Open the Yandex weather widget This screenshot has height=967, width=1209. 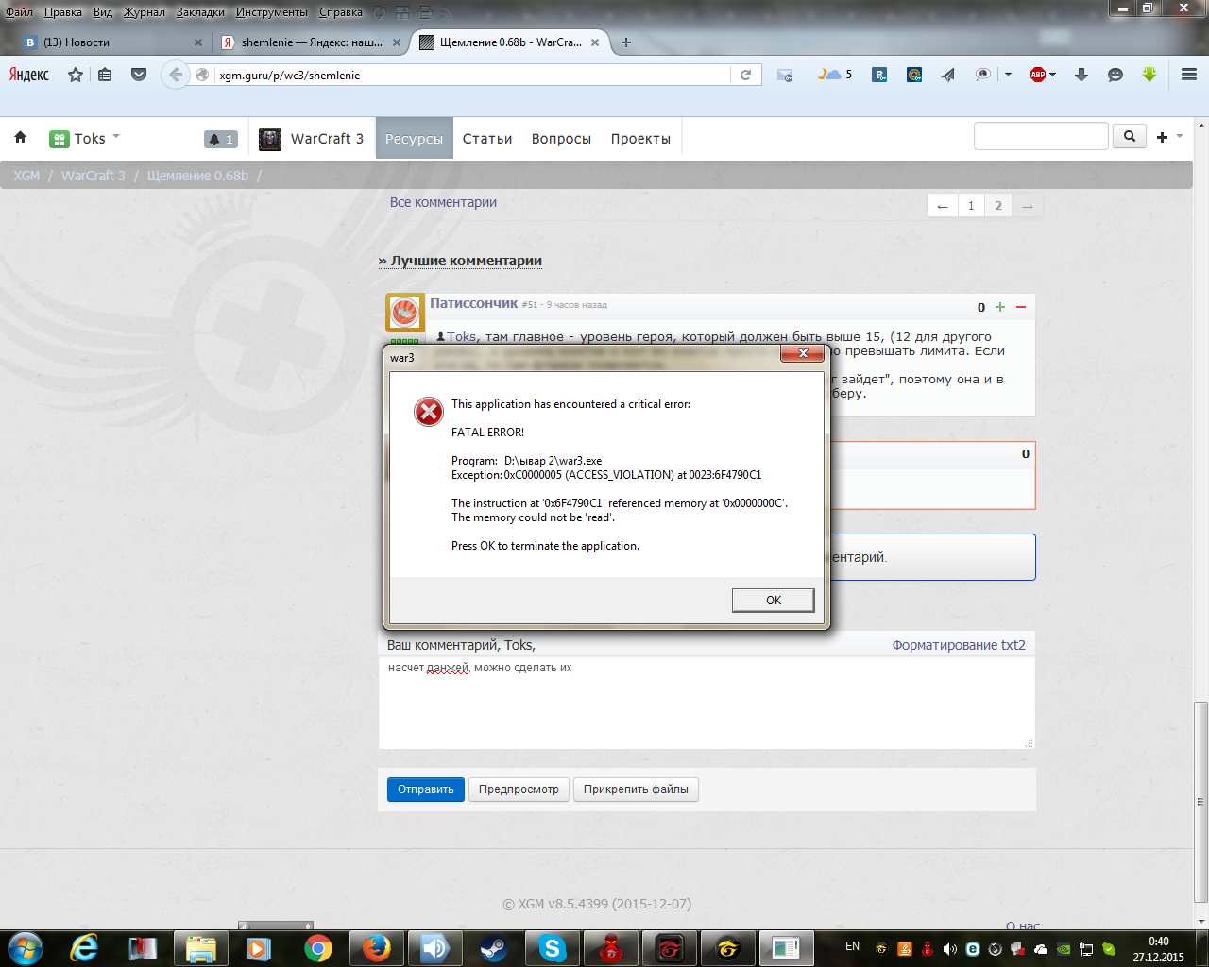coord(835,75)
